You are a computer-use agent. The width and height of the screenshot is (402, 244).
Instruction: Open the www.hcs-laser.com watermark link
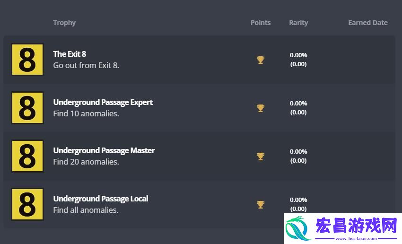356,239
